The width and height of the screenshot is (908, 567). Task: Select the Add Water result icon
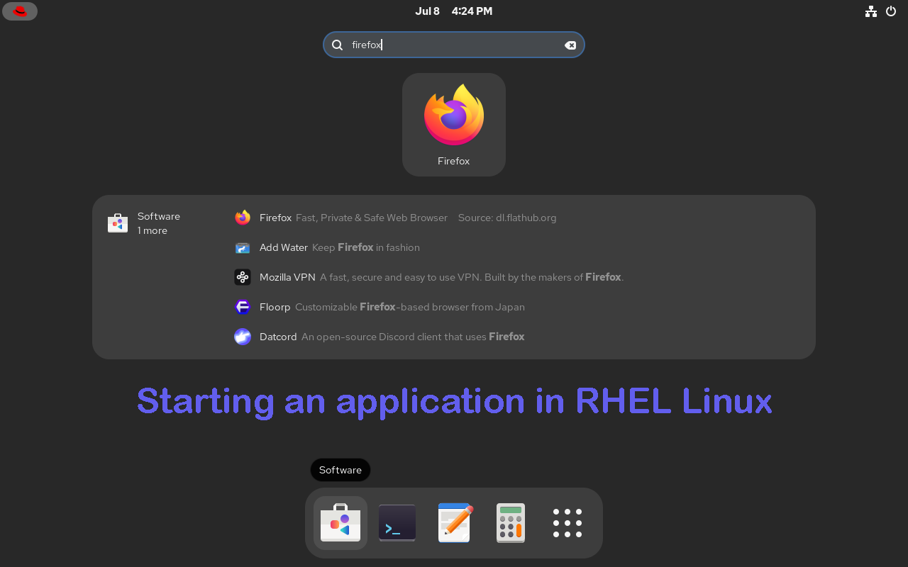click(x=243, y=247)
